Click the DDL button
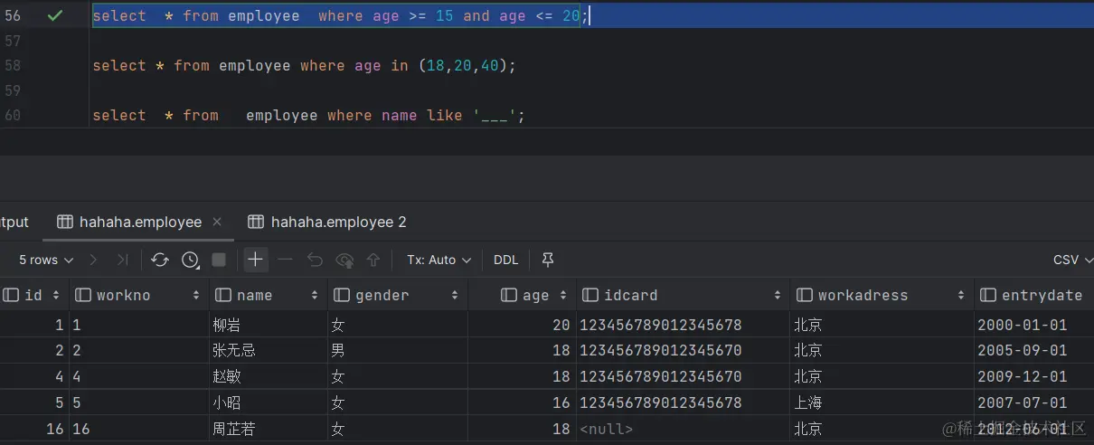 (x=506, y=260)
